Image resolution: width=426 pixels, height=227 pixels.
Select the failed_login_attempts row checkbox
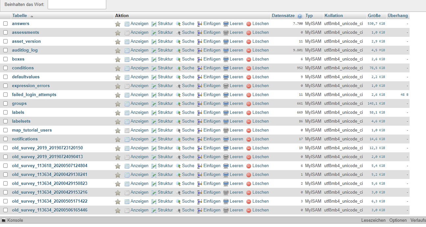pyautogui.click(x=5, y=95)
